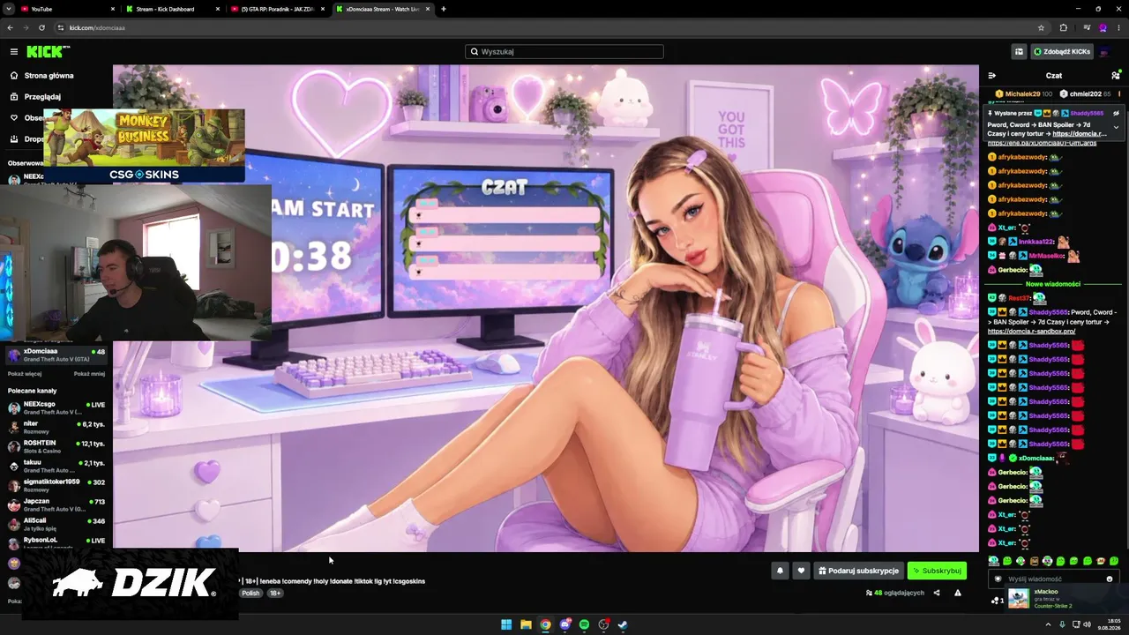This screenshot has height=635, width=1129.
Task: Open the browser profile avatar
Action: click(x=1103, y=27)
